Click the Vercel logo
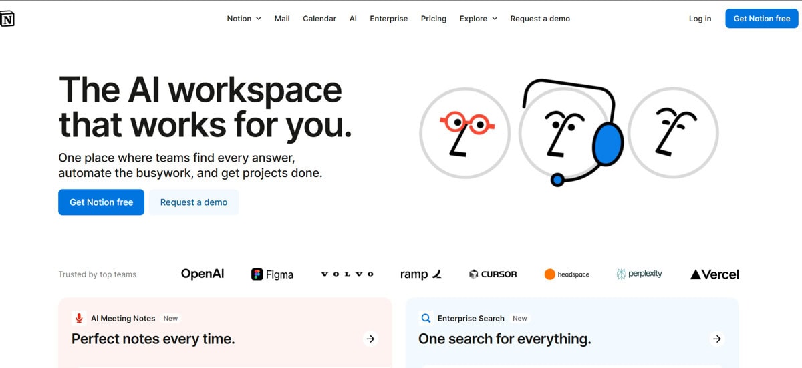 coord(714,274)
